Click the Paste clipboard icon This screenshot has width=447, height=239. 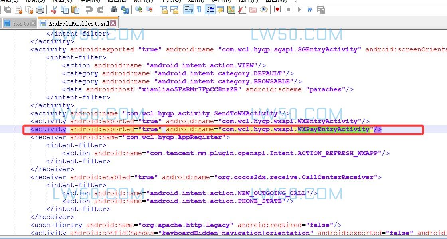74,10
